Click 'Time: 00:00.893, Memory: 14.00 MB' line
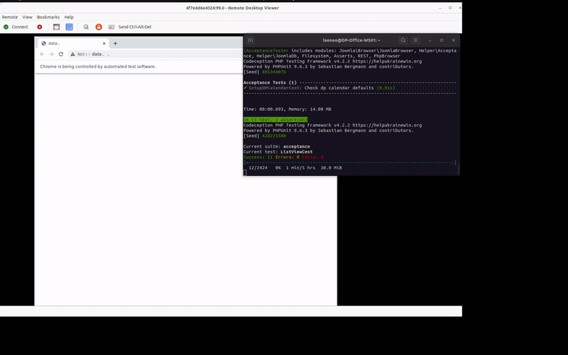Screen dimensions: 568x355 click(x=288, y=109)
